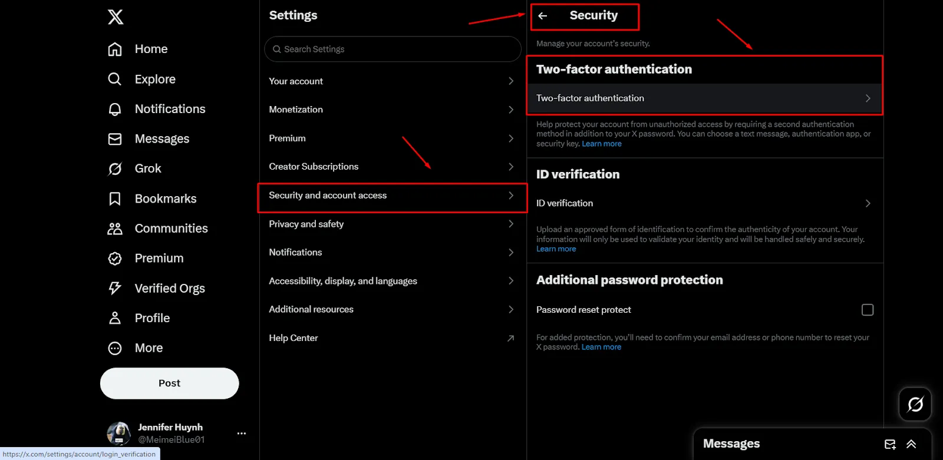Click the Verified Orgs lightning icon
The height and width of the screenshot is (460, 943).
(x=115, y=288)
